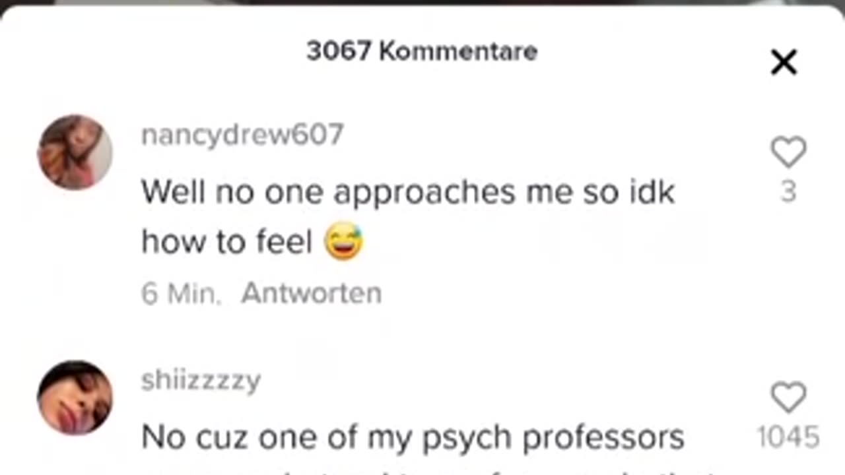Tap the '6 Min.' timestamp
Screen dimensions: 845x475
pos(180,293)
